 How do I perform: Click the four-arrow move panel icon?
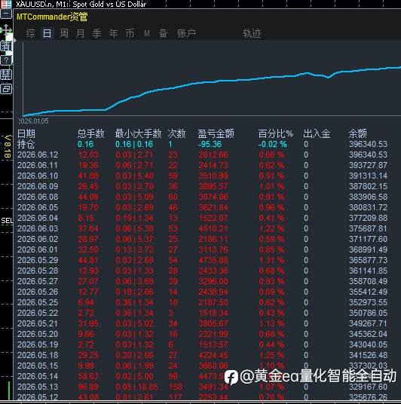point(6,30)
